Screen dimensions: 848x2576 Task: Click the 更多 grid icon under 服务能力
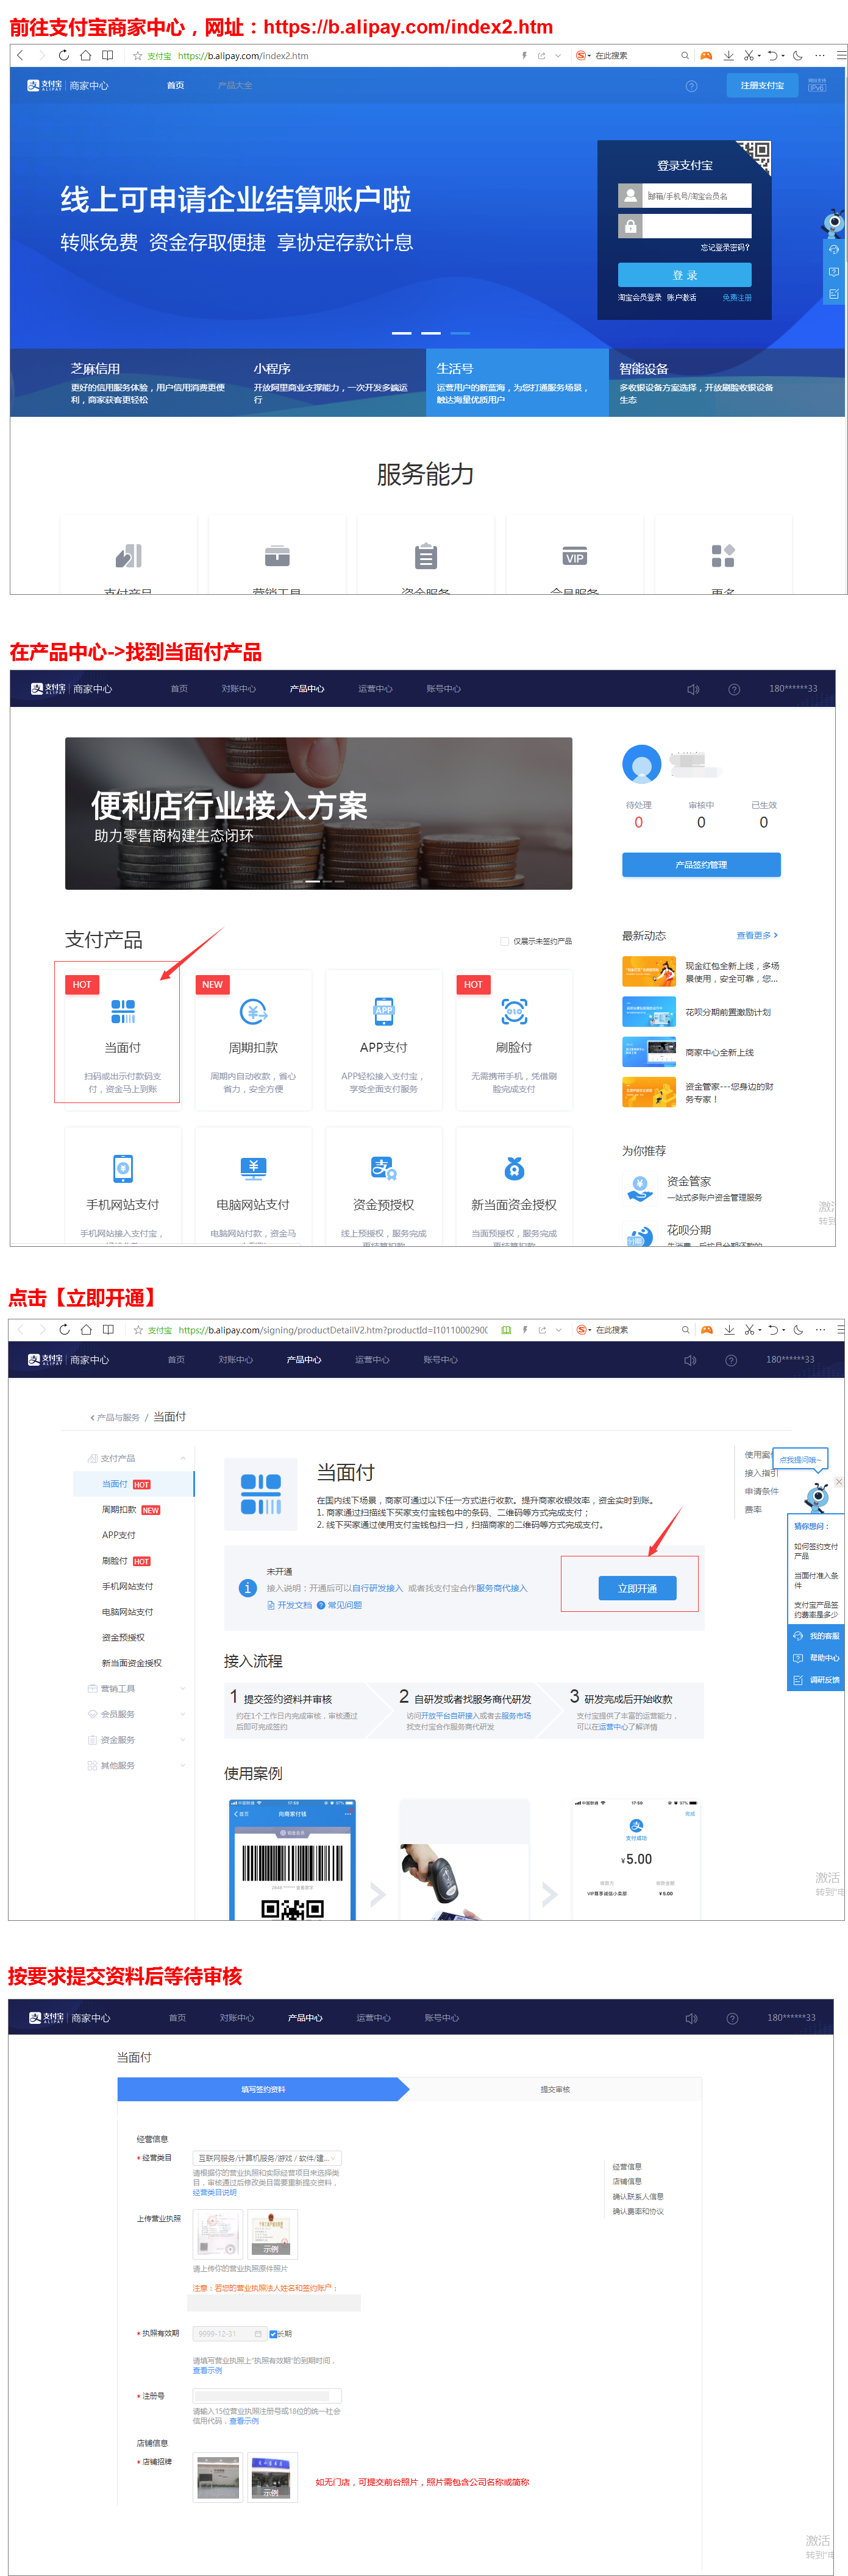point(723,555)
